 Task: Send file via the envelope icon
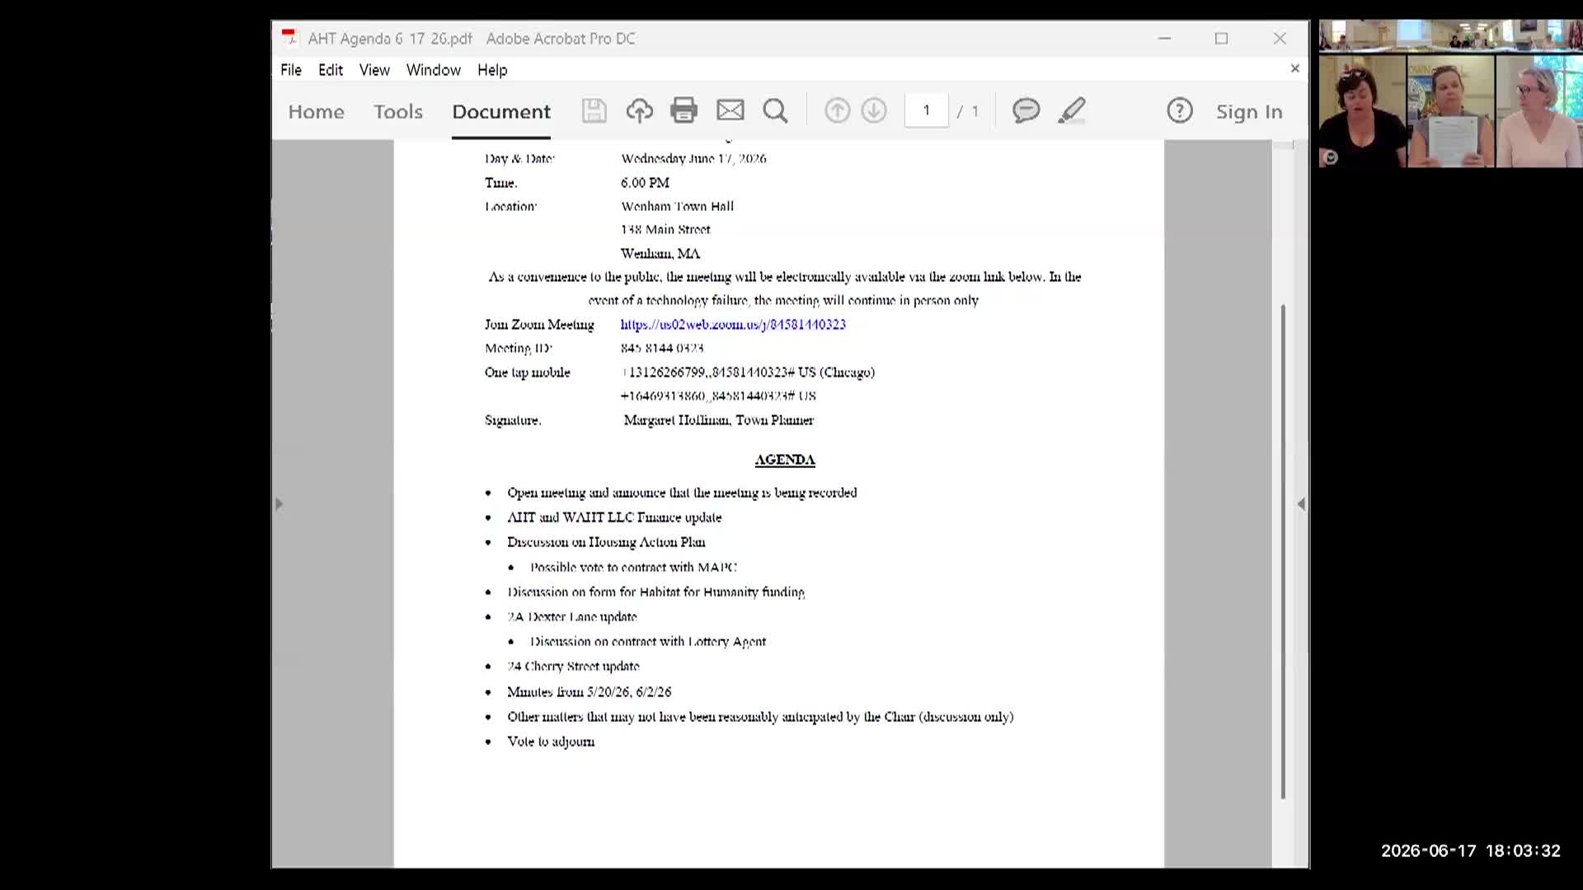tap(730, 110)
